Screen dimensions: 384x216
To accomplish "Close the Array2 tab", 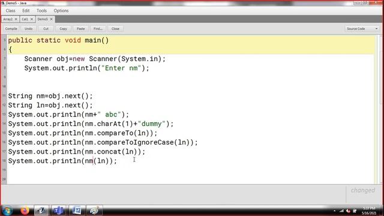I will pyautogui.click(x=16, y=19).
